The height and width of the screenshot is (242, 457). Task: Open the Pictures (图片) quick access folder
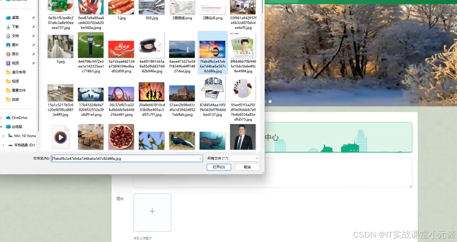click(15, 45)
